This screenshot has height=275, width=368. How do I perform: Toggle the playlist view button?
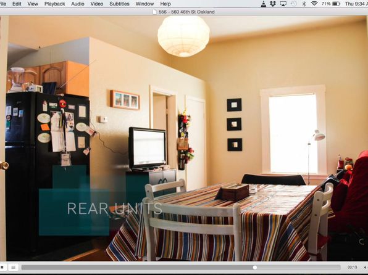click(14, 267)
